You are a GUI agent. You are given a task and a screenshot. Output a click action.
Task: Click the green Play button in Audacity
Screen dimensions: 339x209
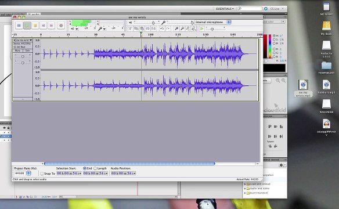click(x=27, y=26)
